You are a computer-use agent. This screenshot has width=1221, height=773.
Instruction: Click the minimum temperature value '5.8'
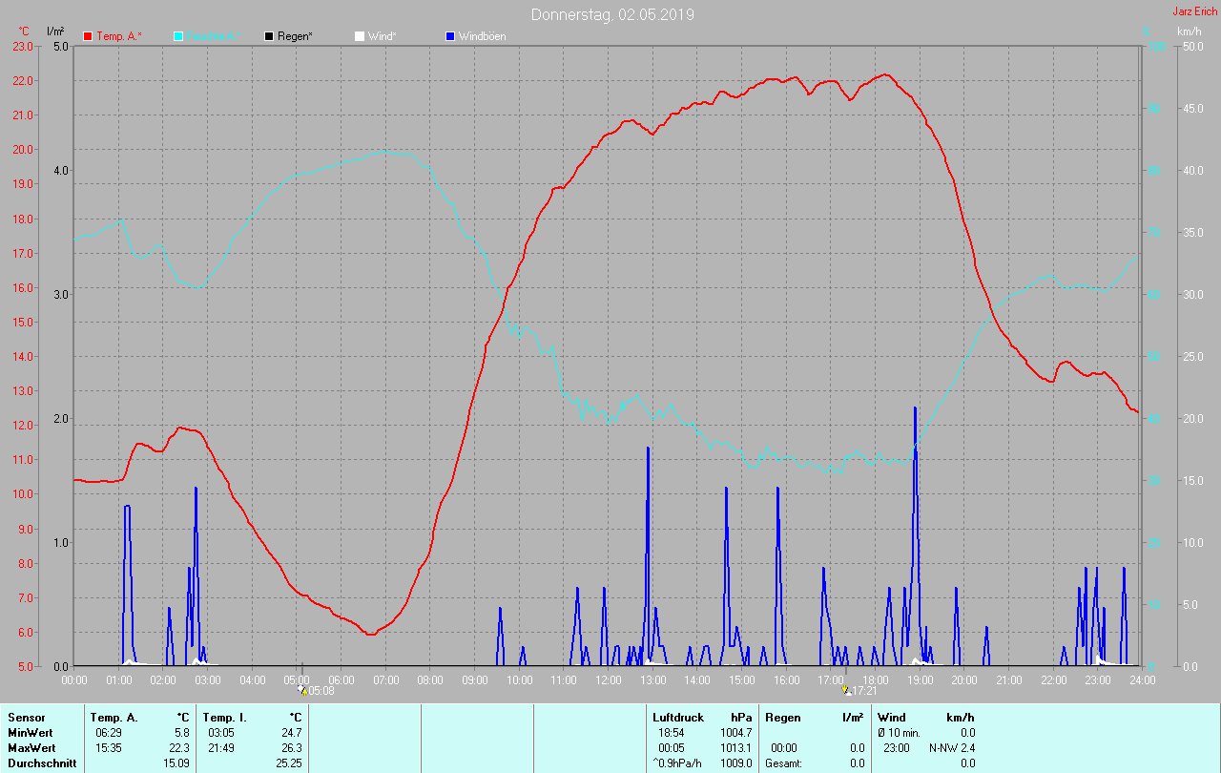pyautogui.click(x=181, y=733)
